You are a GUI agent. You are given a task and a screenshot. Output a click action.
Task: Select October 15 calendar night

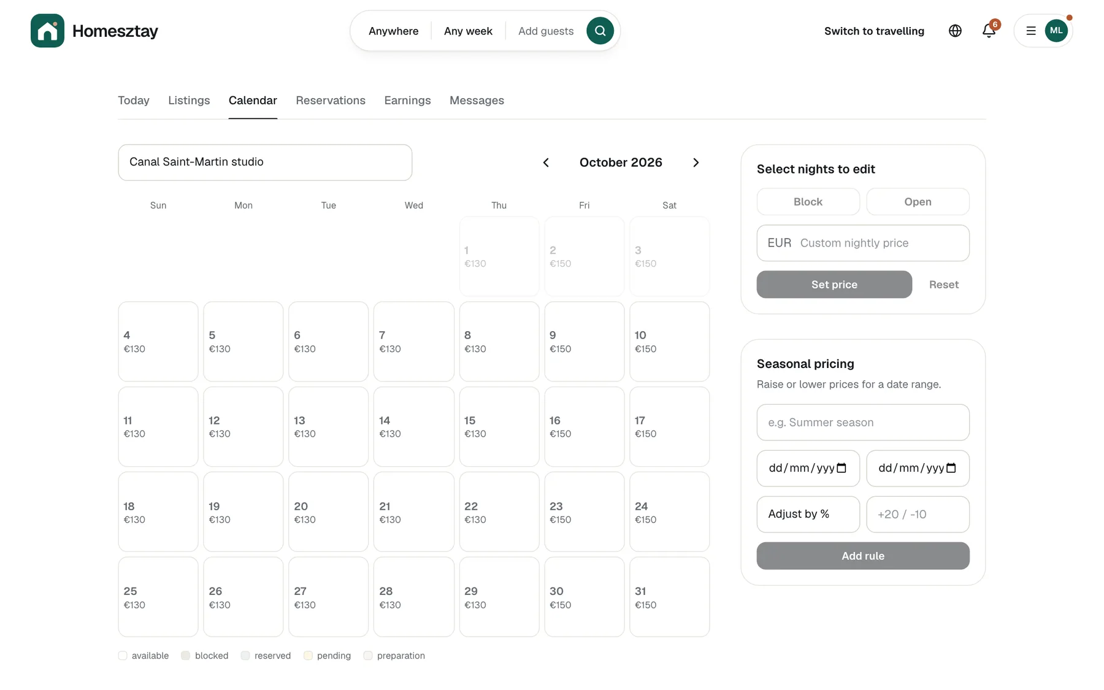click(499, 427)
